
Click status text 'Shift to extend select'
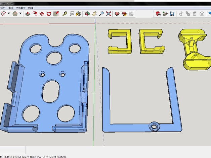click(16, 157)
